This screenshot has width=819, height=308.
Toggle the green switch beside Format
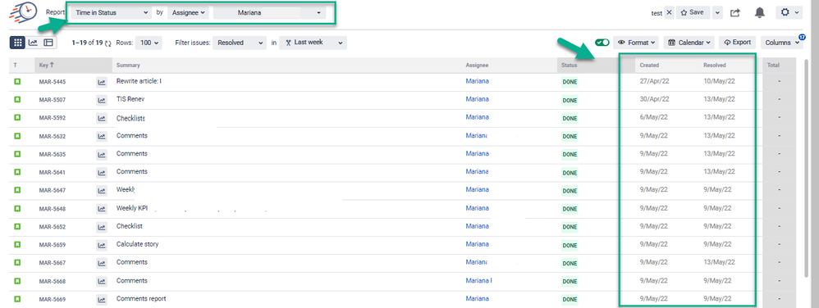click(x=602, y=43)
